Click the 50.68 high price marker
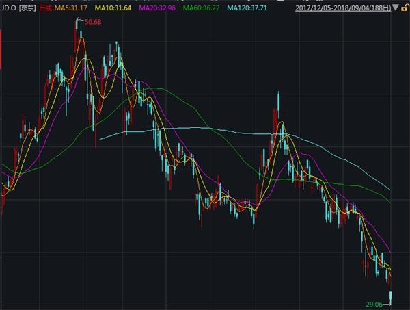410x310 pixels. [93, 22]
